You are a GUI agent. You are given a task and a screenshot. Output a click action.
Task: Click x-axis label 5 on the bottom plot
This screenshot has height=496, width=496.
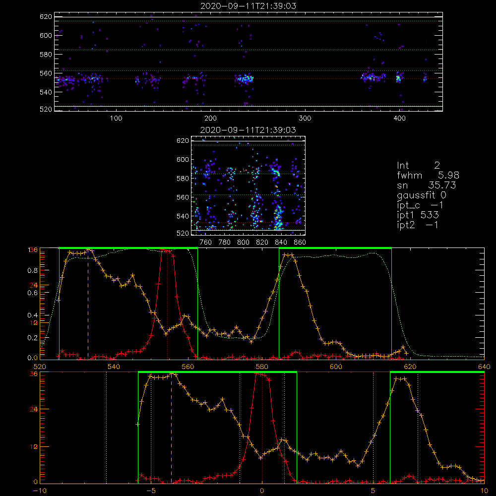373,491
